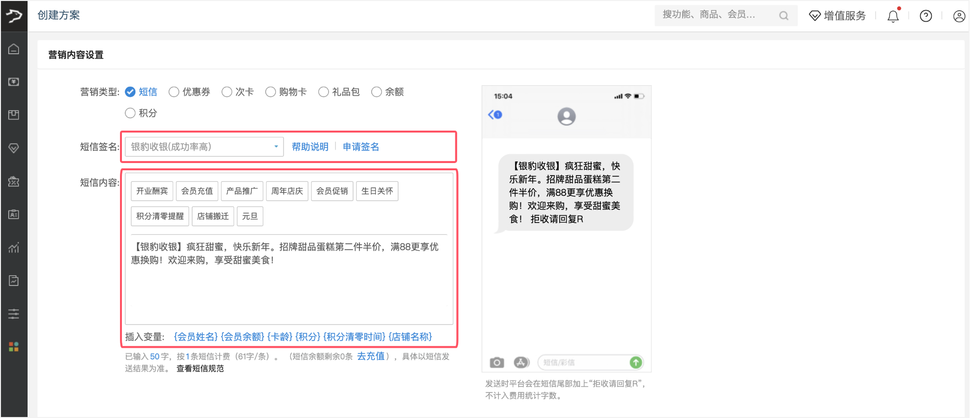Select the 礼品包 marketing type
The width and height of the screenshot is (970, 418).
[x=324, y=92]
